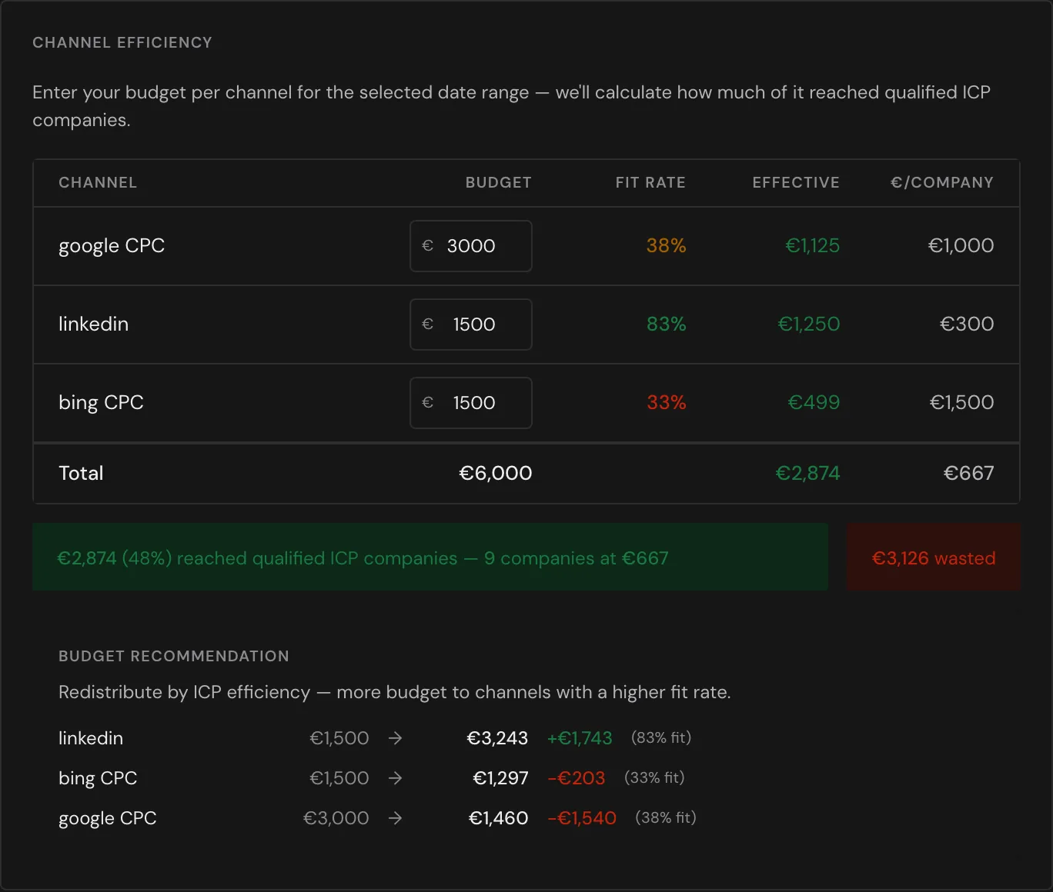Image resolution: width=1053 pixels, height=892 pixels.
Task: Click google CPC effective spend €1,125
Action: click(812, 246)
